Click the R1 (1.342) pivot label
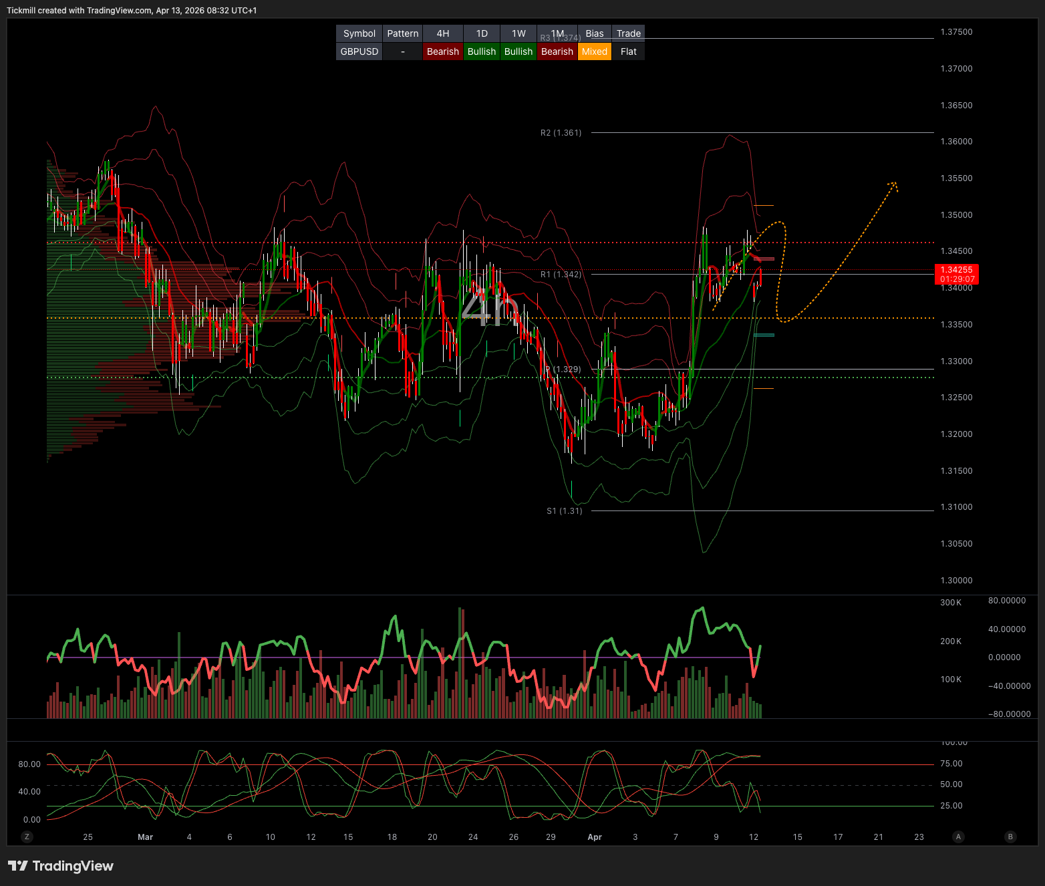 (x=561, y=275)
